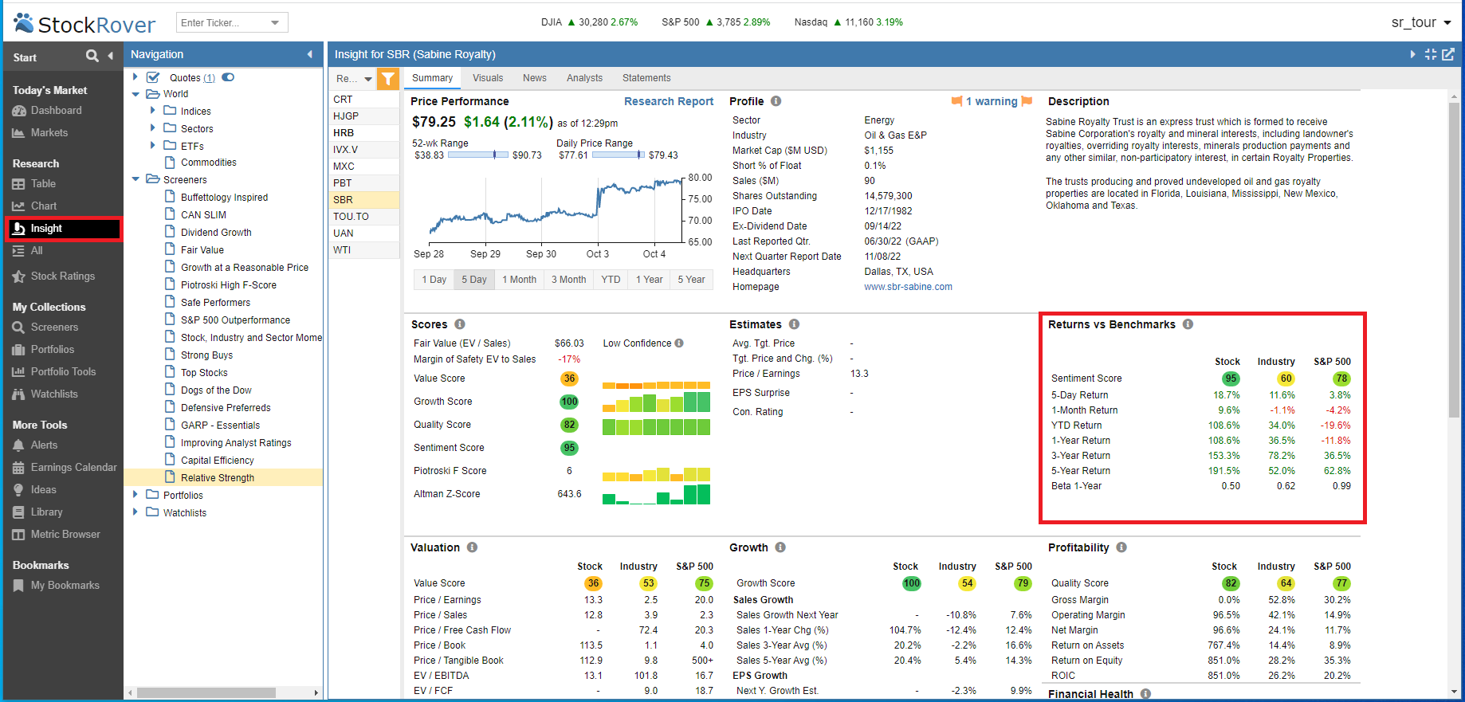The image size is (1465, 702).
Task: Switch the Quotes toggle slider
Action: [x=228, y=77]
